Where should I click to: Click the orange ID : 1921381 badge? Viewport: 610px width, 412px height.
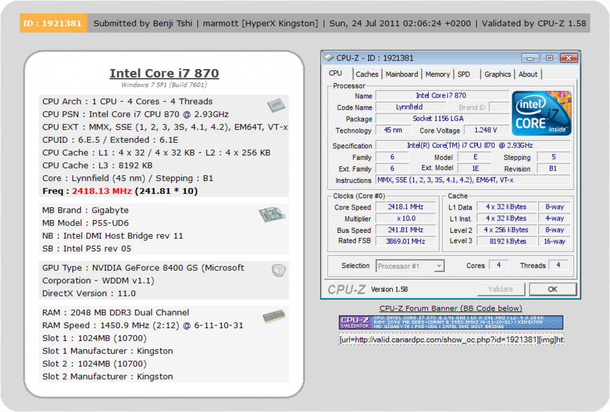(x=53, y=23)
